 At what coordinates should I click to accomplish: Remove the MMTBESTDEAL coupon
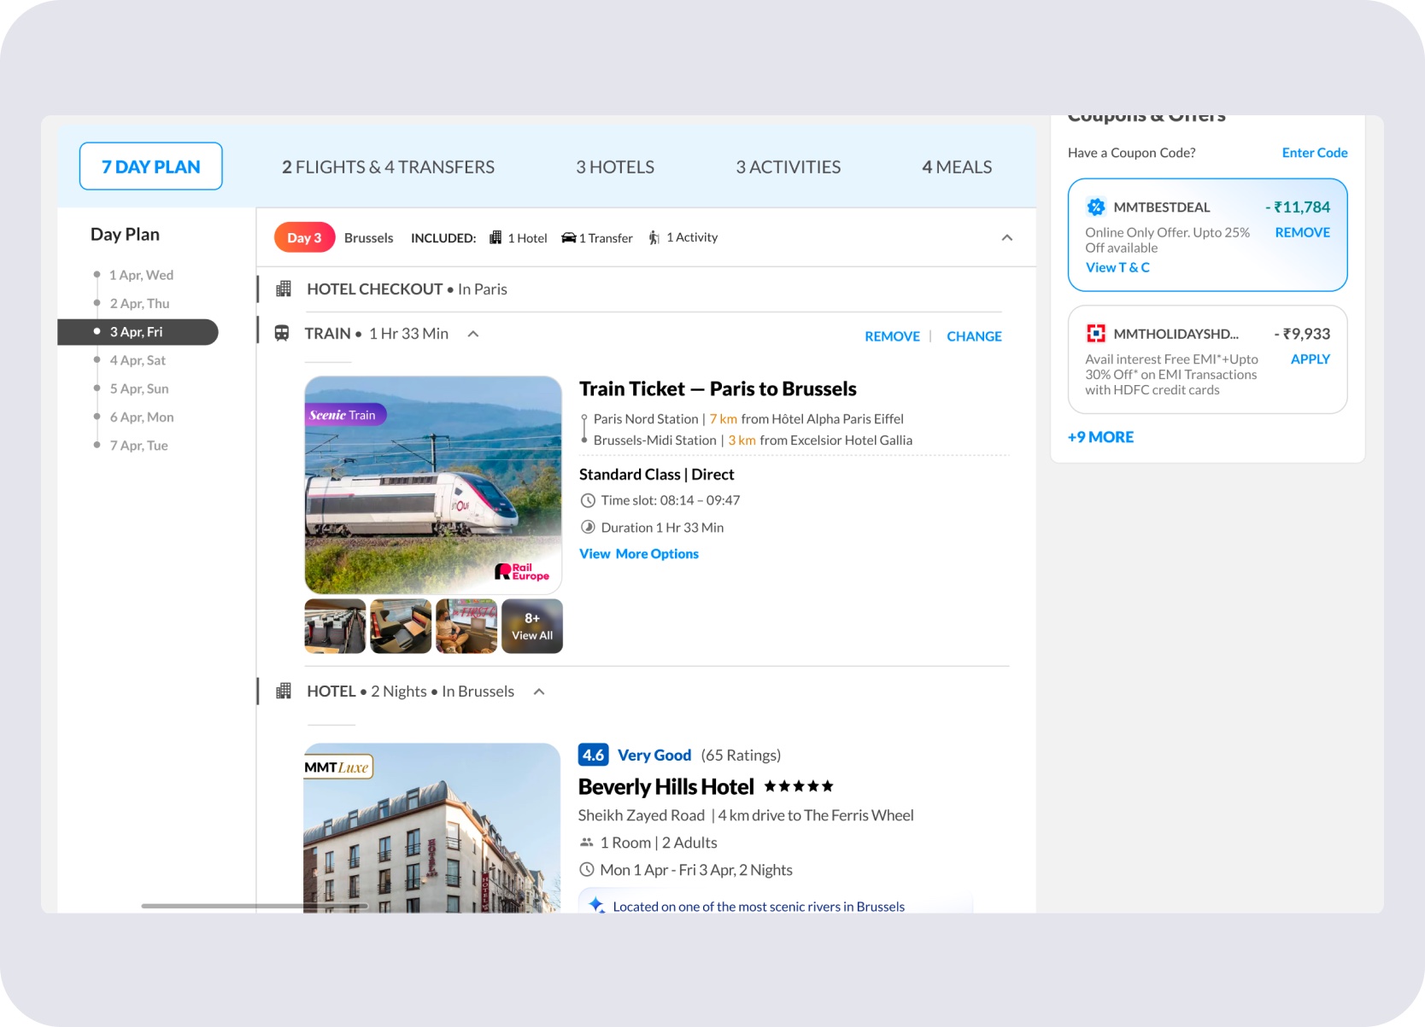coord(1302,232)
